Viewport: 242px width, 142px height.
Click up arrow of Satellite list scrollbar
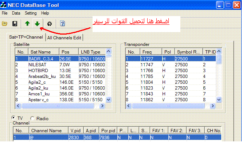coord(109,51)
